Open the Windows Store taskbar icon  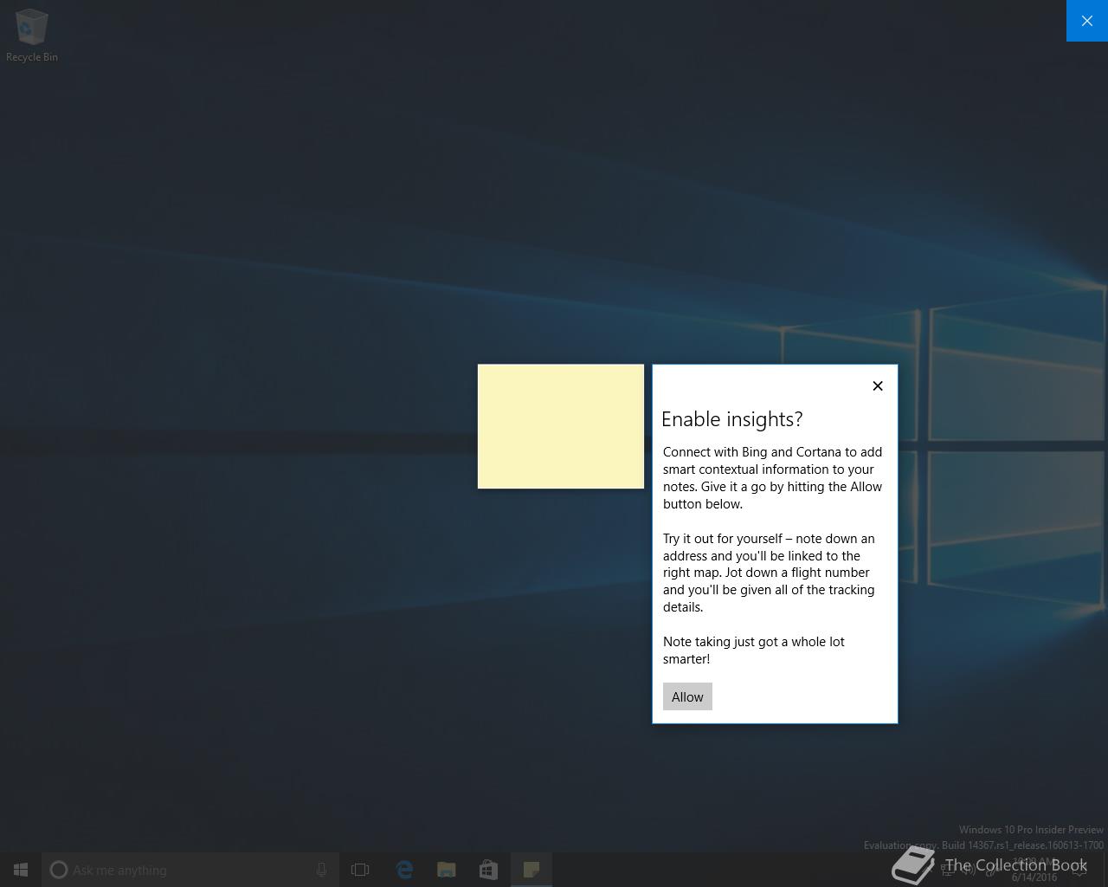pos(489,870)
